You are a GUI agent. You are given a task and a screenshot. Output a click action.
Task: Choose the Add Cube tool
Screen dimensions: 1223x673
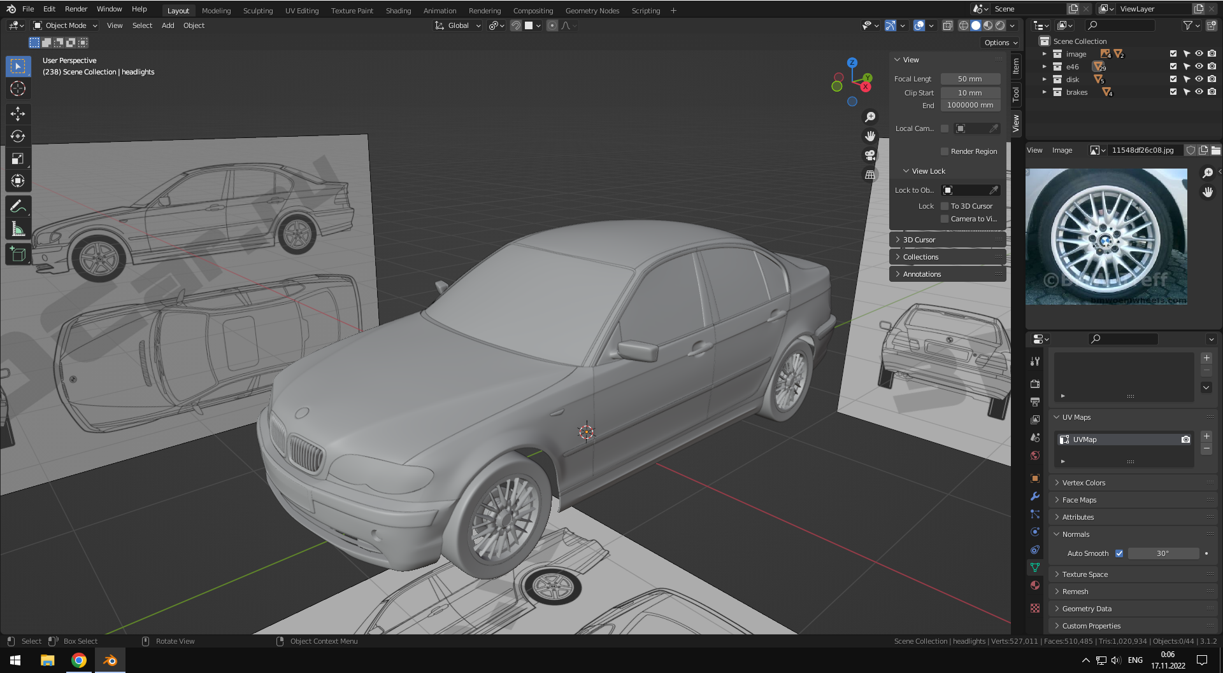18,254
